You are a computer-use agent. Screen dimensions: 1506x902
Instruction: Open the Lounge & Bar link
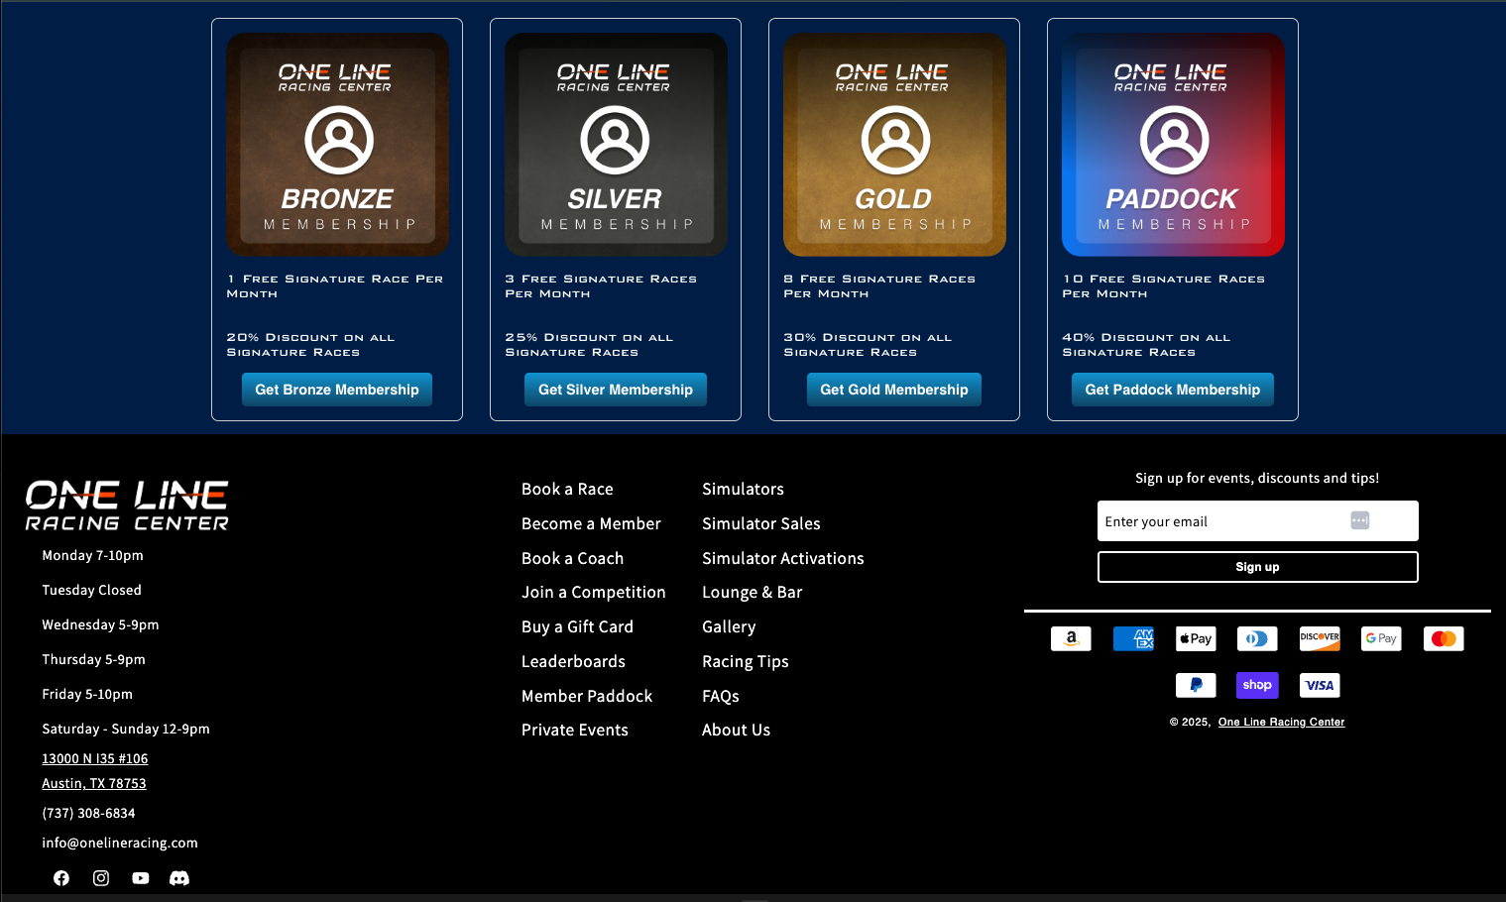[753, 593]
